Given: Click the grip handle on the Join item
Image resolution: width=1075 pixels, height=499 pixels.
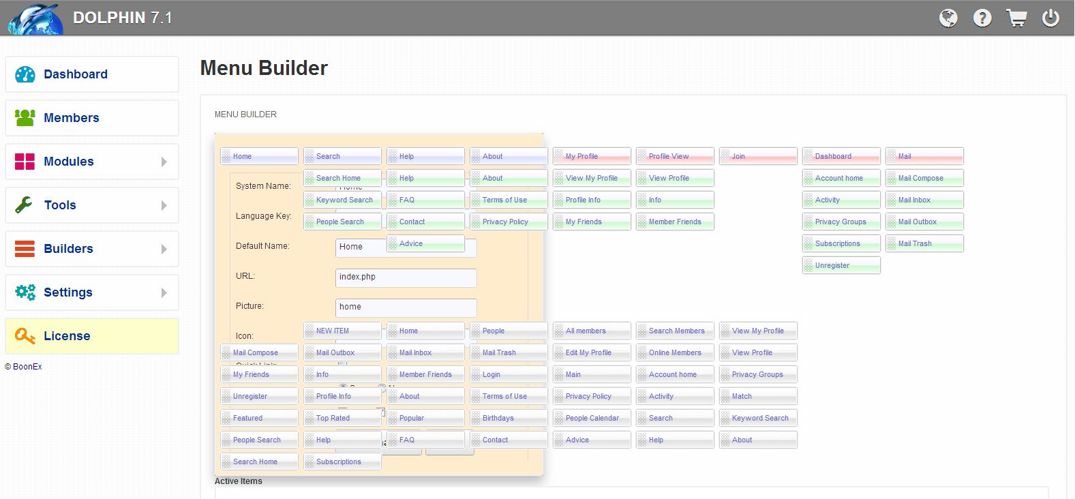Looking at the screenshot, I should pyautogui.click(x=725, y=156).
